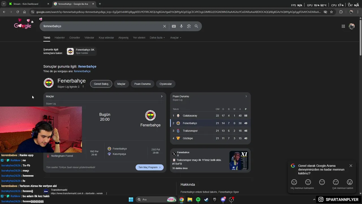The height and width of the screenshot is (204, 362).
Task: Select the second dissatisfied face rating
Action: [308, 182]
